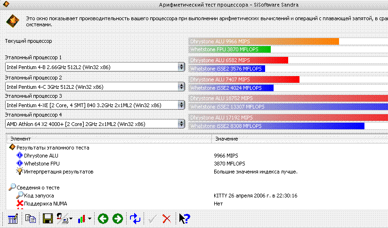
Task: Select the Результаты эталонного теста row
Action: (x=197, y=148)
